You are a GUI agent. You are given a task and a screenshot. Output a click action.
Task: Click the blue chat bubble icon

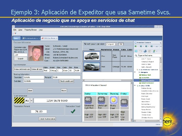click(x=136, y=51)
